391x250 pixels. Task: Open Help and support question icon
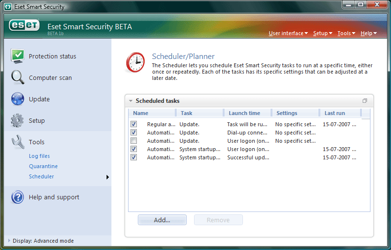pyautogui.click(x=18, y=197)
